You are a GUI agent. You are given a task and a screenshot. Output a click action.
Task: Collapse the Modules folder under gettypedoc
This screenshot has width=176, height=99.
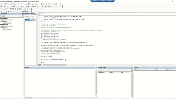click(1, 21)
